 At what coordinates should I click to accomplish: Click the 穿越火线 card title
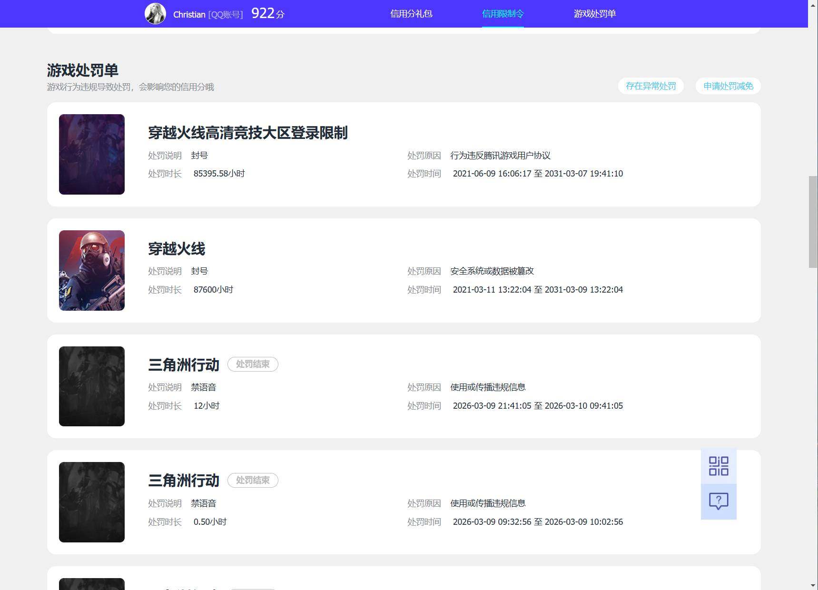coord(177,249)
